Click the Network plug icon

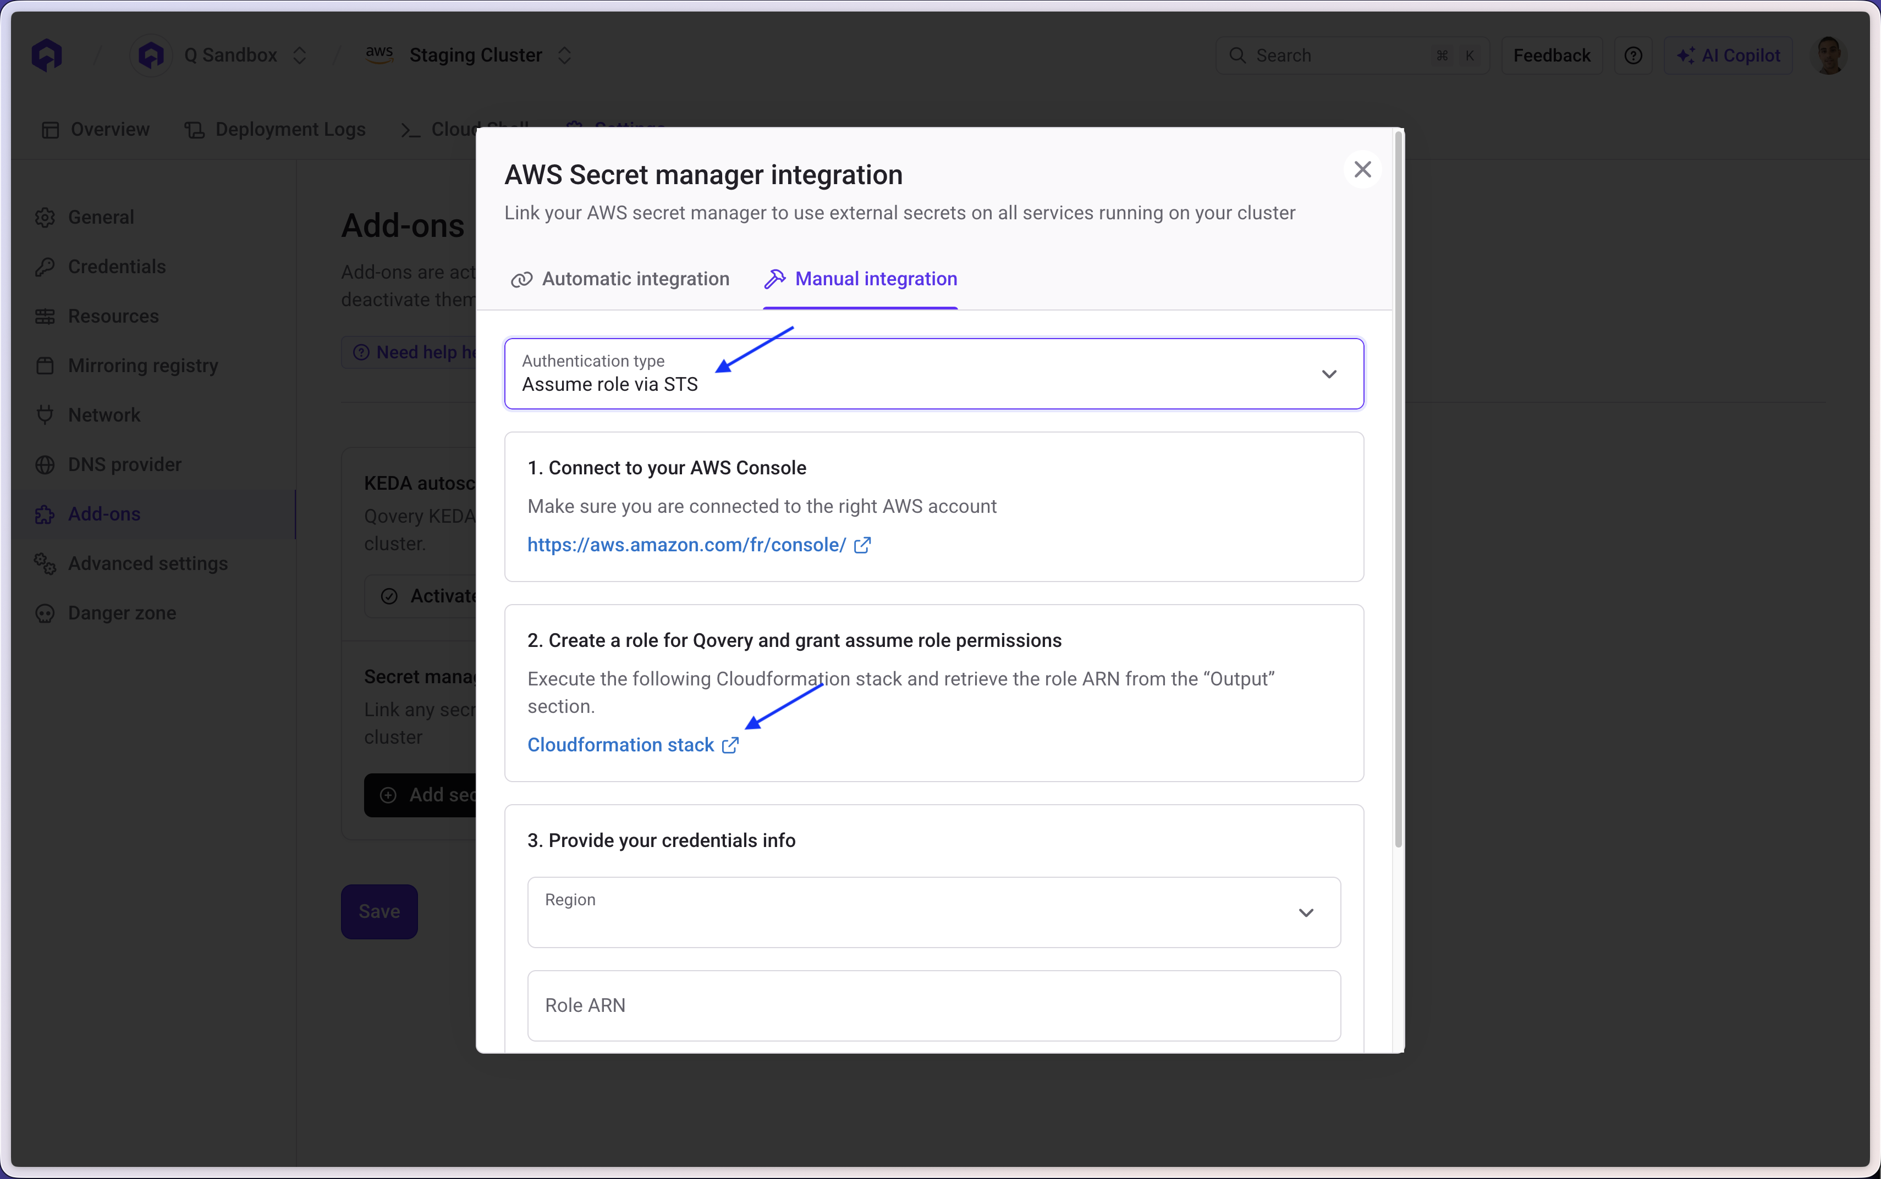coord(45,415)
